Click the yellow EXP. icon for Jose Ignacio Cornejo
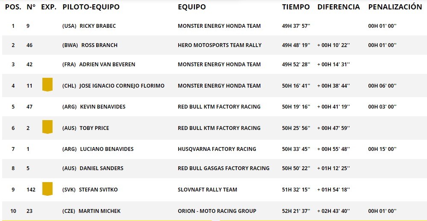The width and height of the screenshot is (427, 221). [47, 85]
